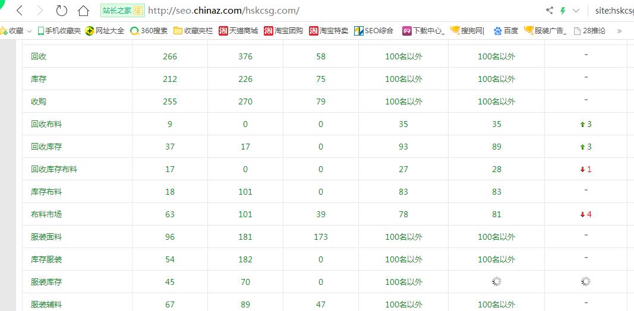Click the 站长之家 site certificate badge
This screenshot has height=311, width=634.
(x=122, y=11)
